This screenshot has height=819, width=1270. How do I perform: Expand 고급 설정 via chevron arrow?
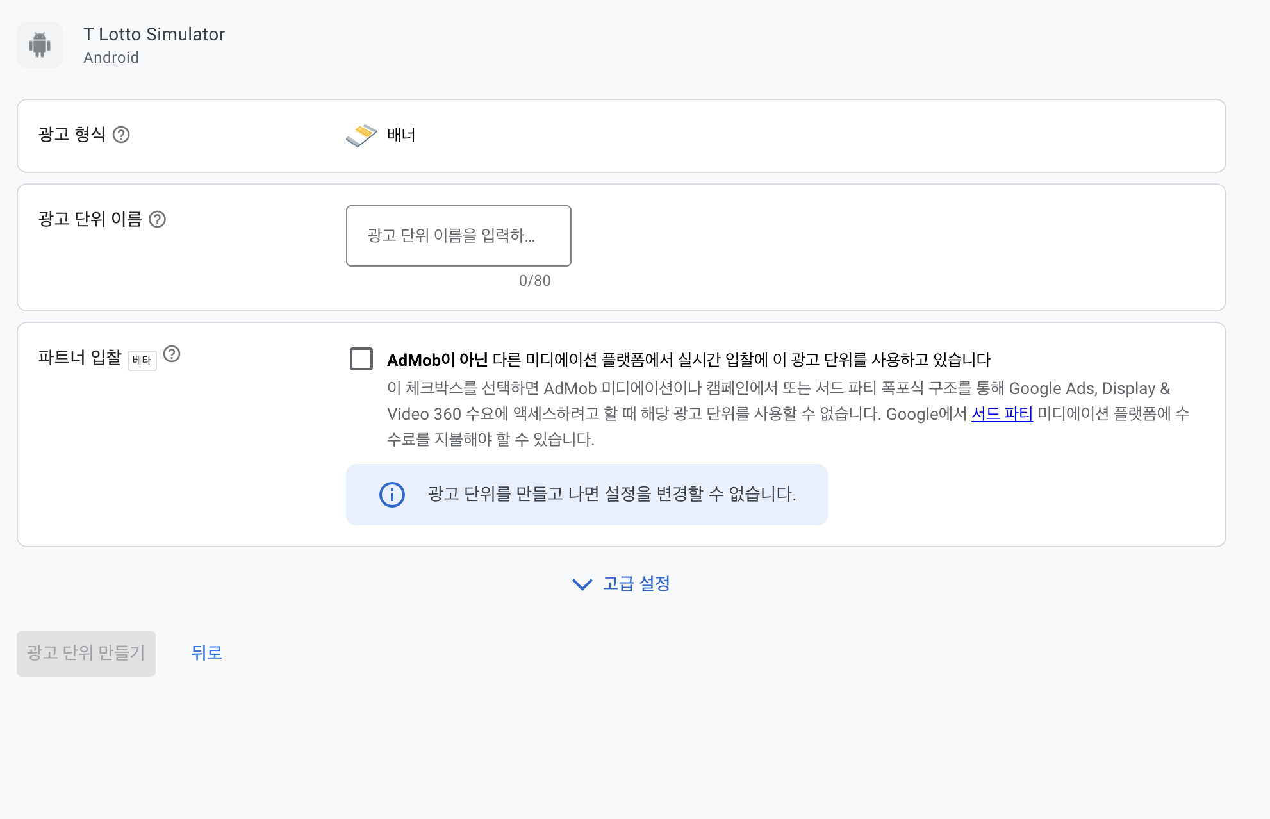tap(582, 584)
